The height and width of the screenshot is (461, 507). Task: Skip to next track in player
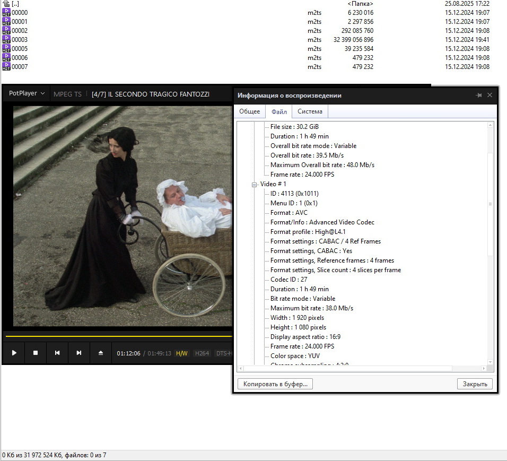click(x=79, y=353)
